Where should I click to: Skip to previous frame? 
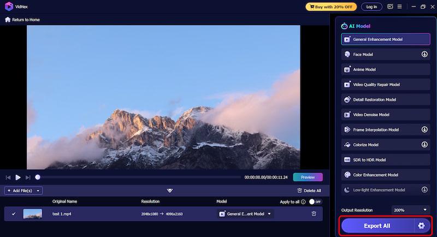click(8, 177)
